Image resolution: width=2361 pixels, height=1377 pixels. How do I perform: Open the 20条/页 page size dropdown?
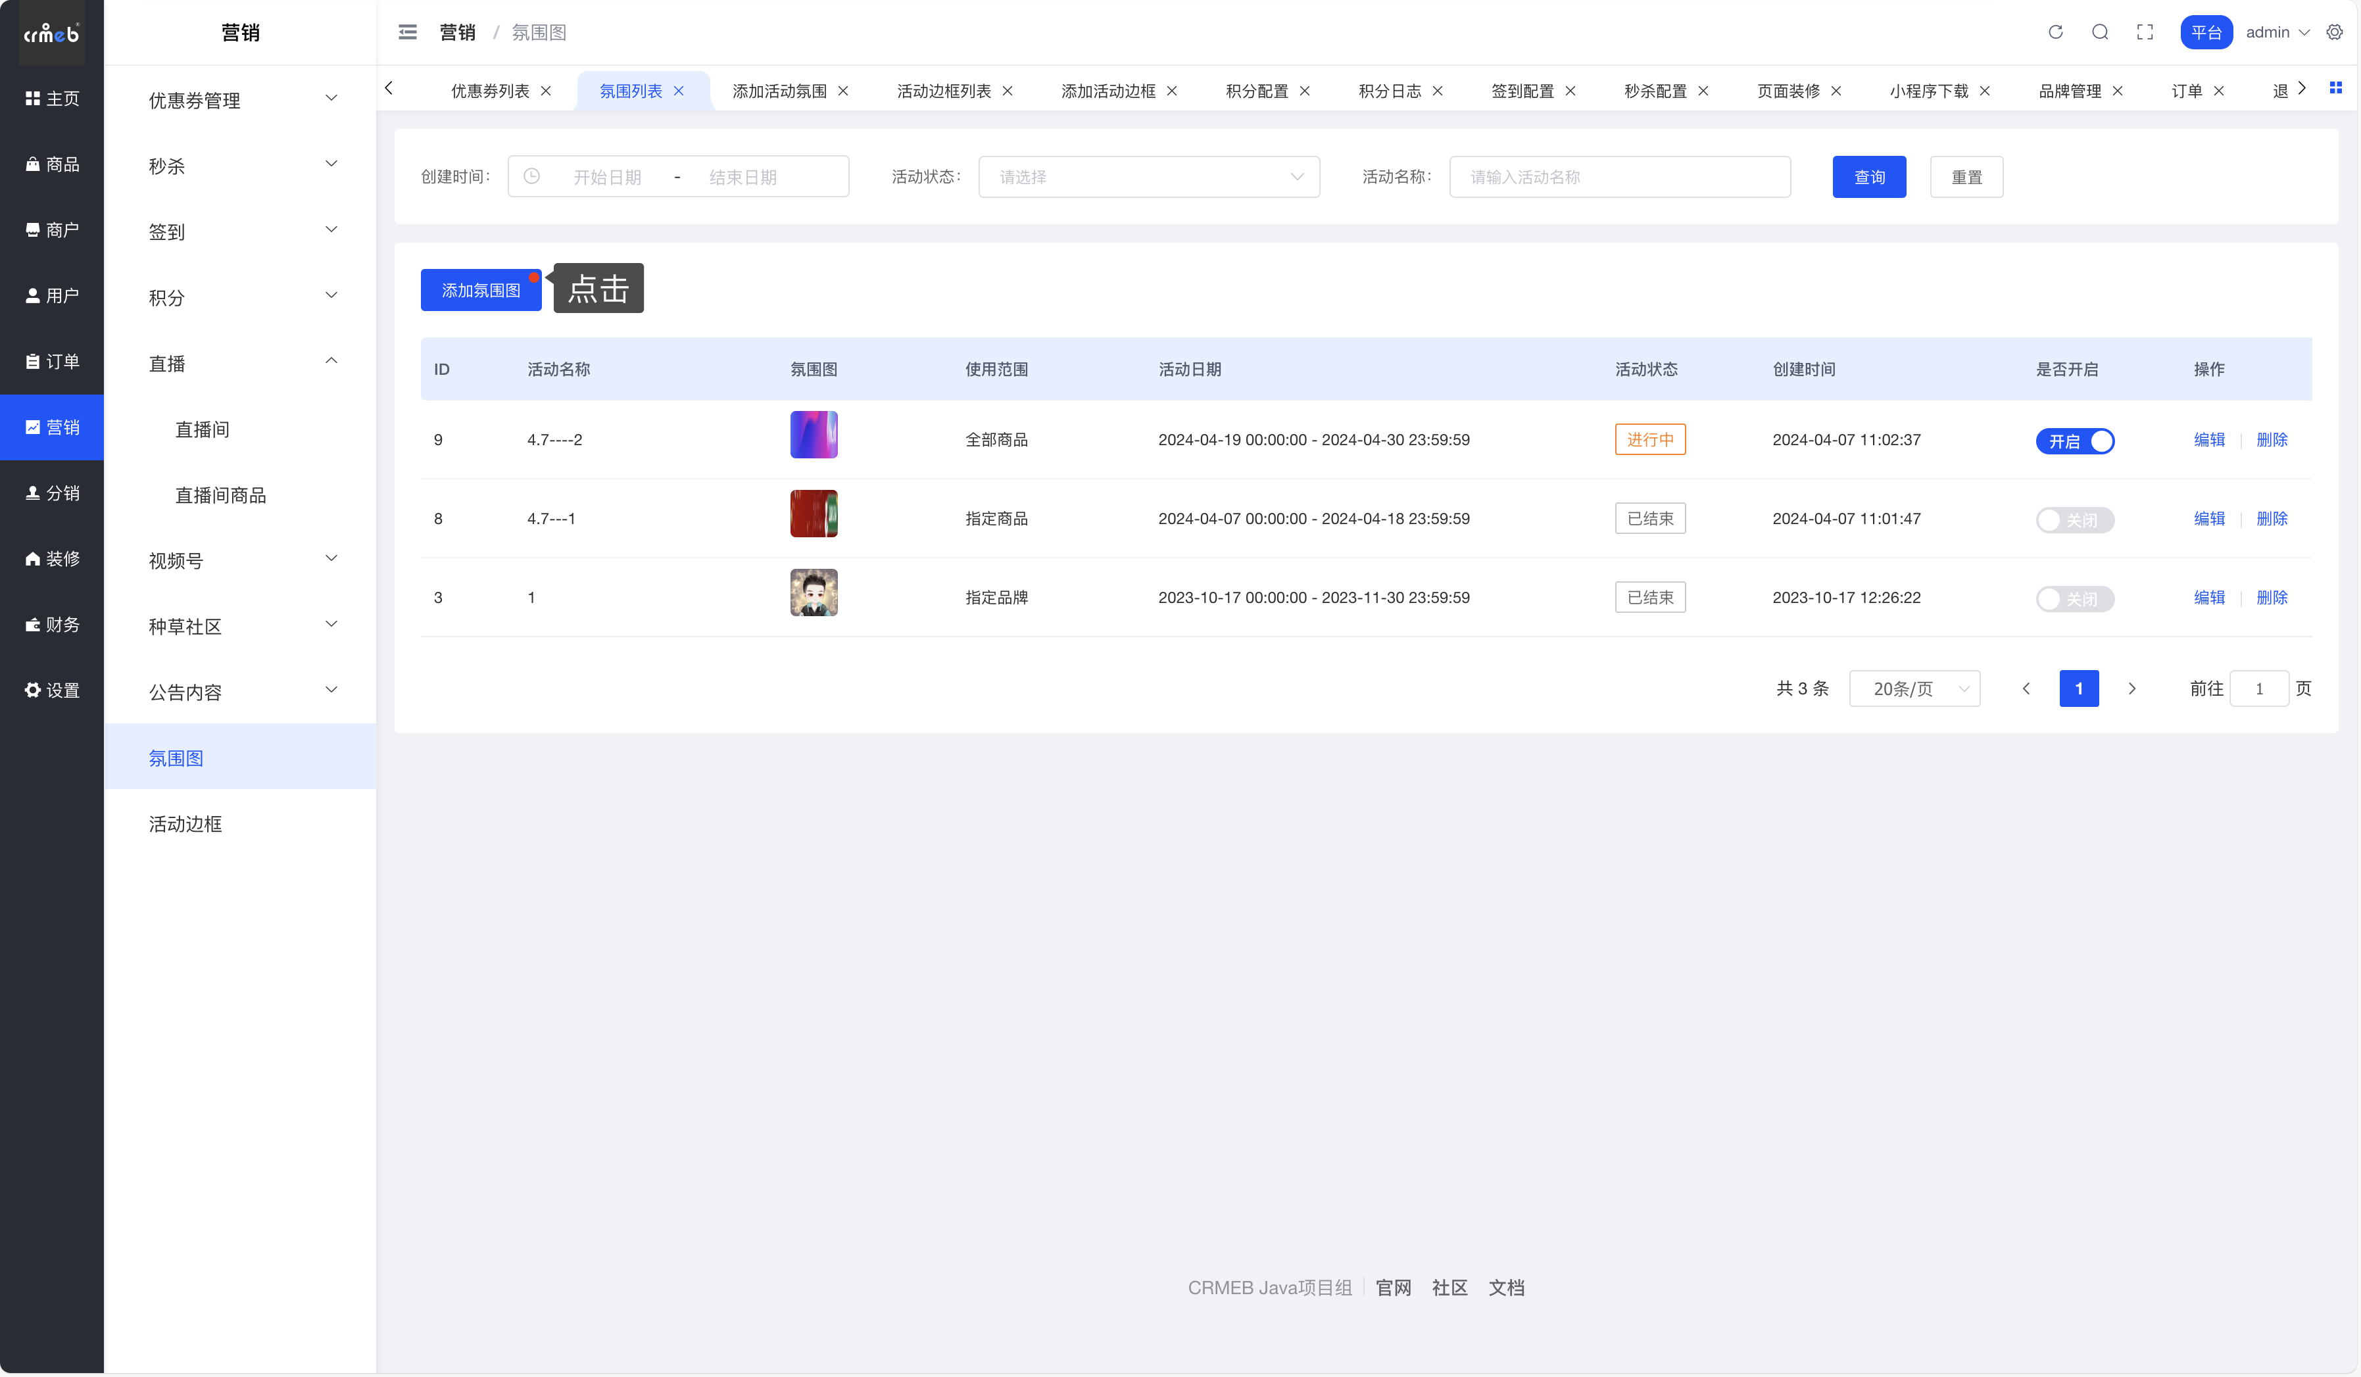pyautogui.click(x=1914, y=688)
